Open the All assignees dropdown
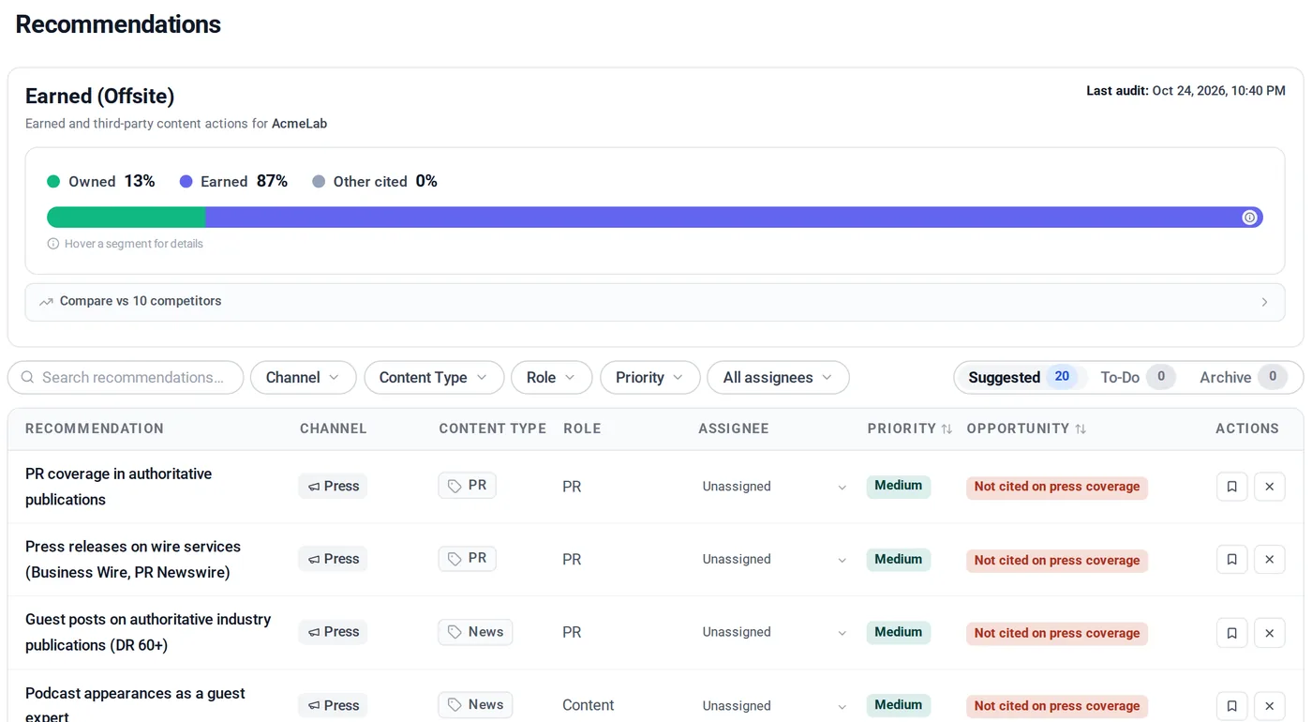Viewport: 1312px width, 722px height. pyautogui.click(x=778, y=378)
